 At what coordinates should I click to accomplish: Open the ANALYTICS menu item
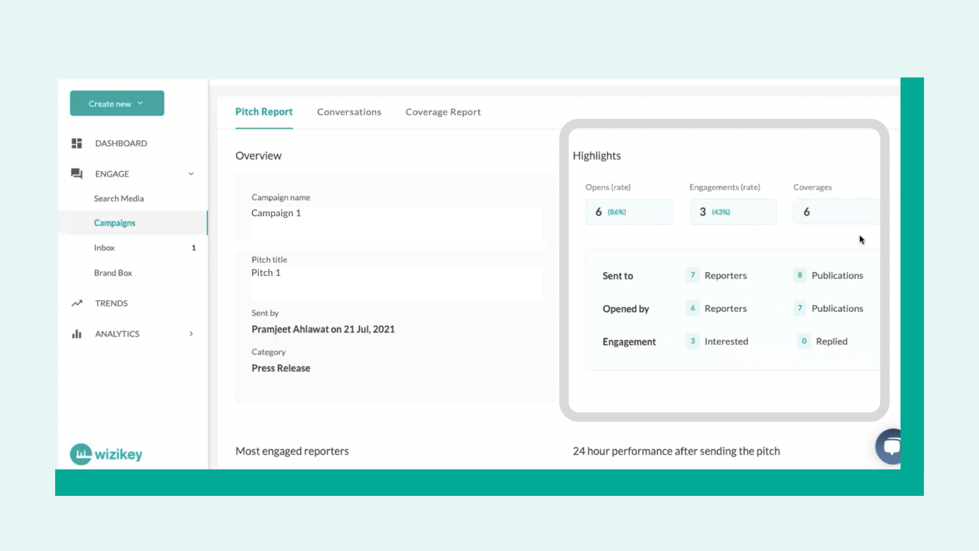(117, 334)
